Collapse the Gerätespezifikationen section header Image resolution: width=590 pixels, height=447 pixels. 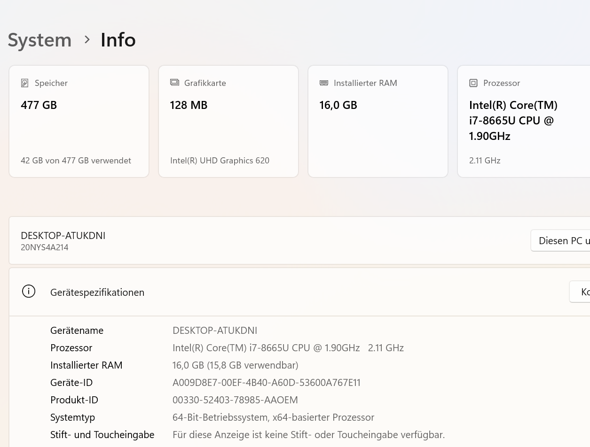[x=299, y=292]
